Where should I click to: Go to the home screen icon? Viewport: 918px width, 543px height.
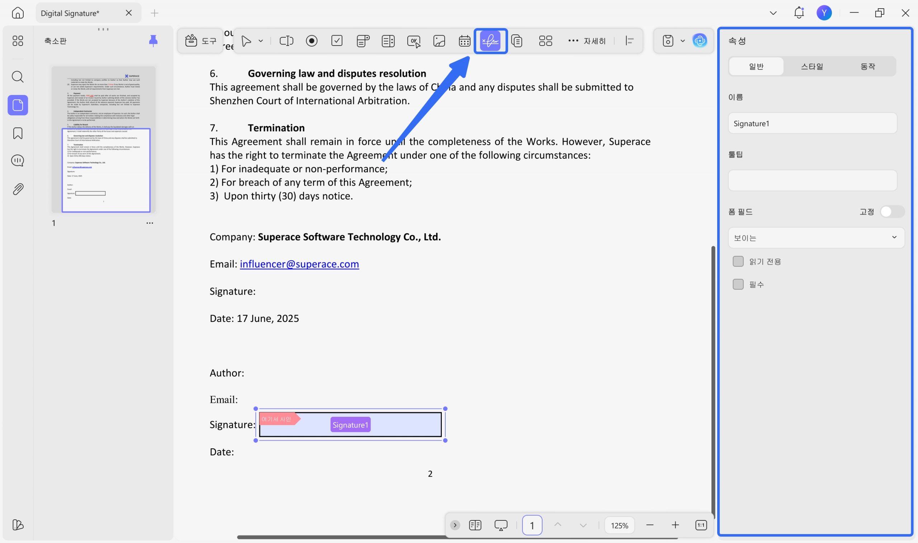click(18, 13)
